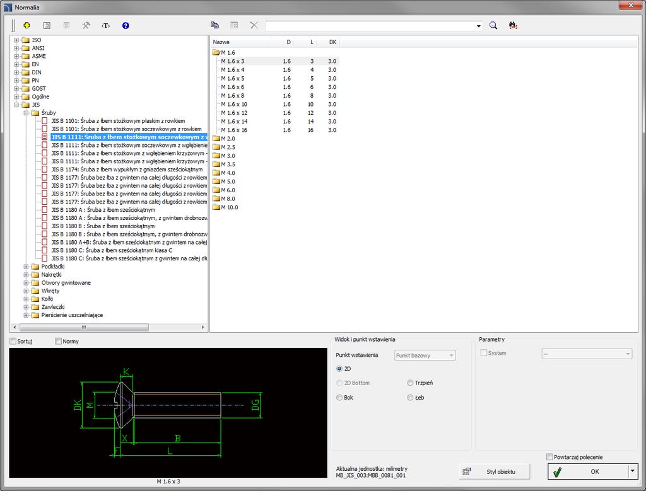Viewport: 646px width, 491px height.
Task: Open the OK button dropdown arrow
Action: (x=632, y=471)
